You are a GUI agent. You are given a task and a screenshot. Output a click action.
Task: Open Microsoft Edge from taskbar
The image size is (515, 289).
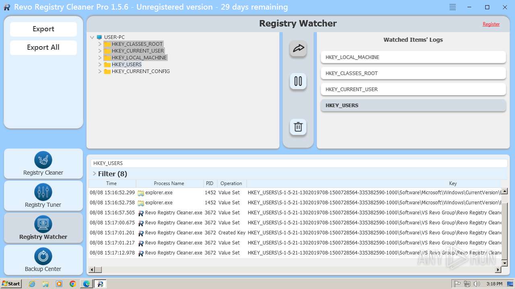tap(87, 284)
